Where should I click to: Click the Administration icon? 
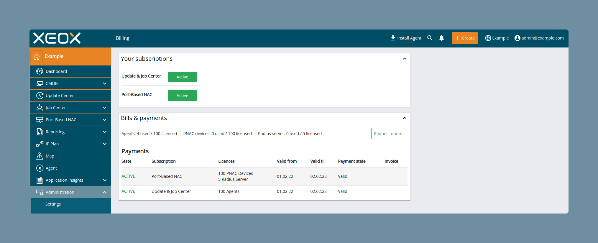40,192
